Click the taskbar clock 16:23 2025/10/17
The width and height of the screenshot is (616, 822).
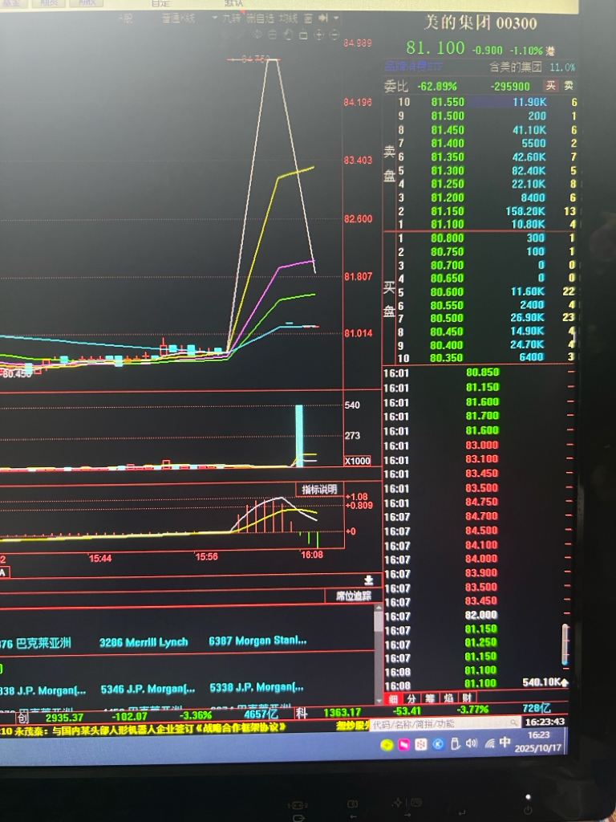[539, 742]
